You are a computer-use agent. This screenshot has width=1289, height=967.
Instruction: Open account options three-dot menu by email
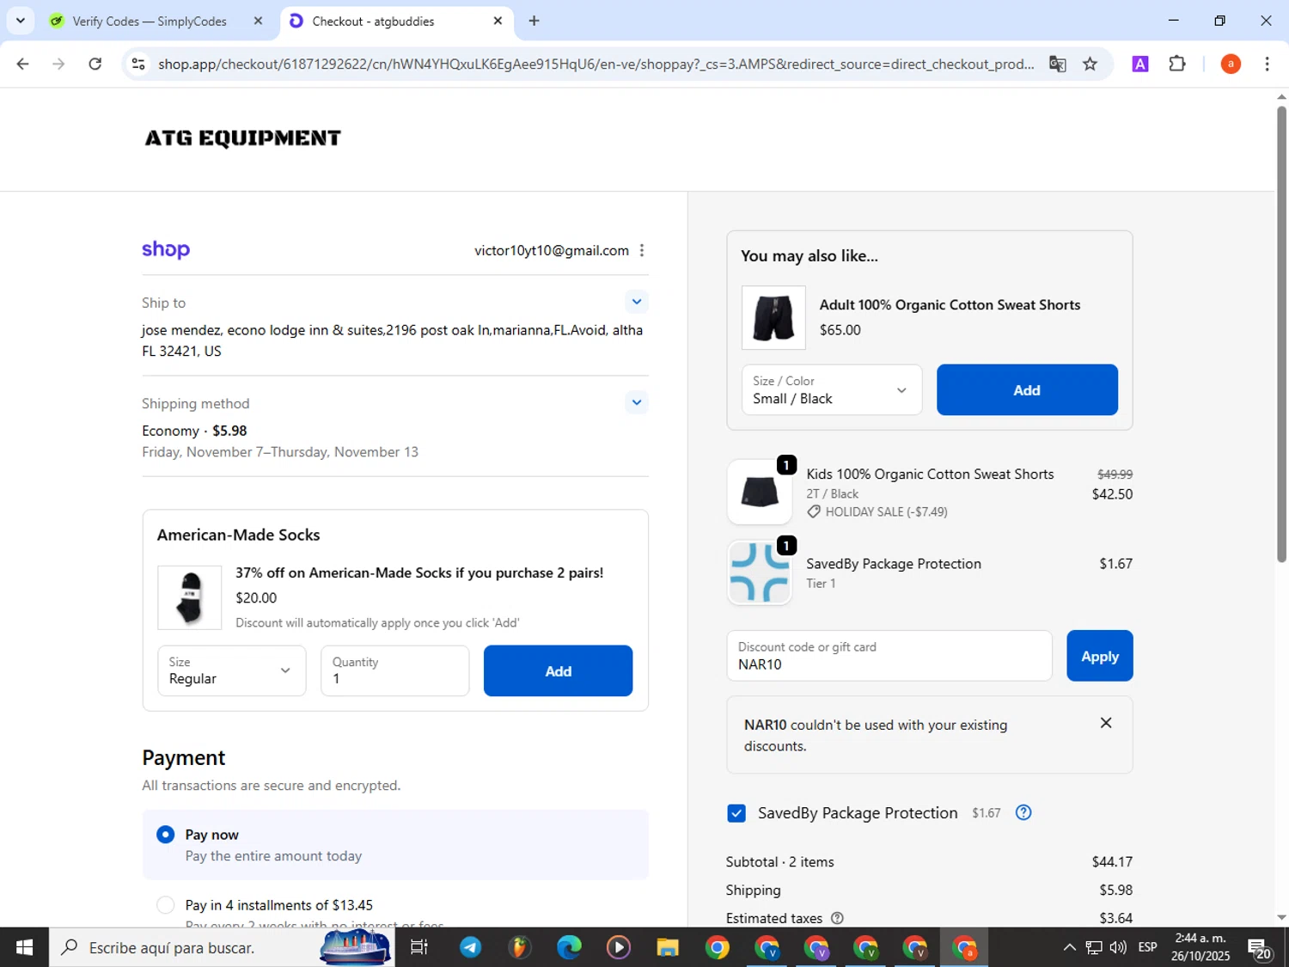642,250
